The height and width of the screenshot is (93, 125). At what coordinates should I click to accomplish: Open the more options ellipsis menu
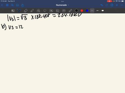pos(122,5)
